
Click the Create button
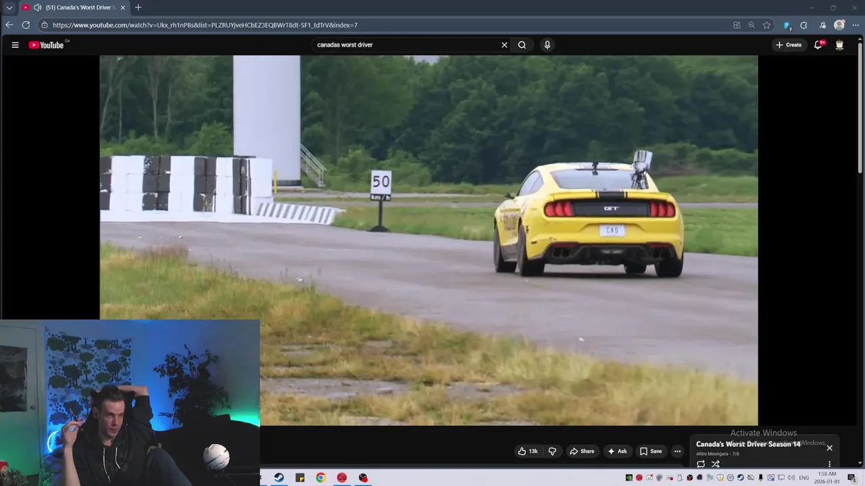click(x=789, y=45)
